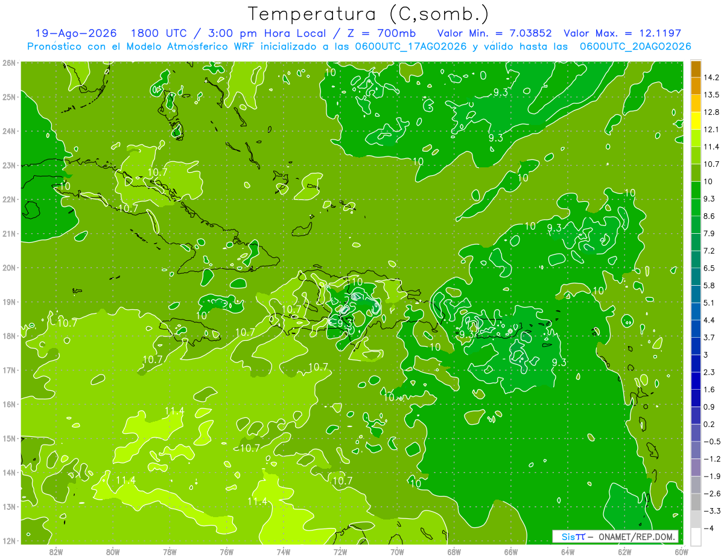Viewport: 724px width, 560px height.
Task: Click the -3.3 value on the color legend
Action: click(x=711, y=511)
